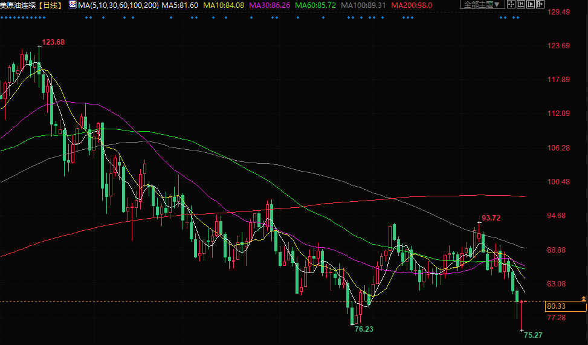Click the 【日线】 period label

point(50,5)
